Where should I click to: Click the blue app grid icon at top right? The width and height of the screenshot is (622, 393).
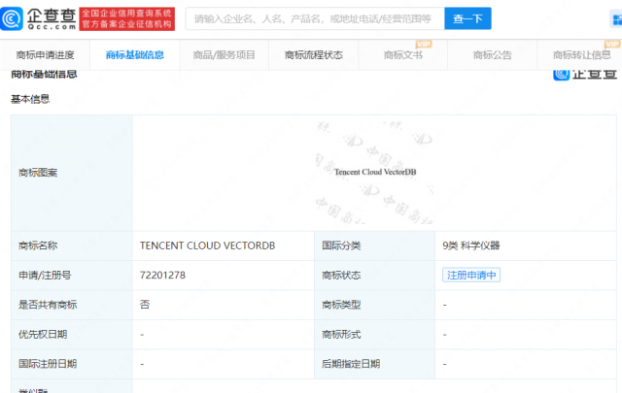(x=616, y=19)
